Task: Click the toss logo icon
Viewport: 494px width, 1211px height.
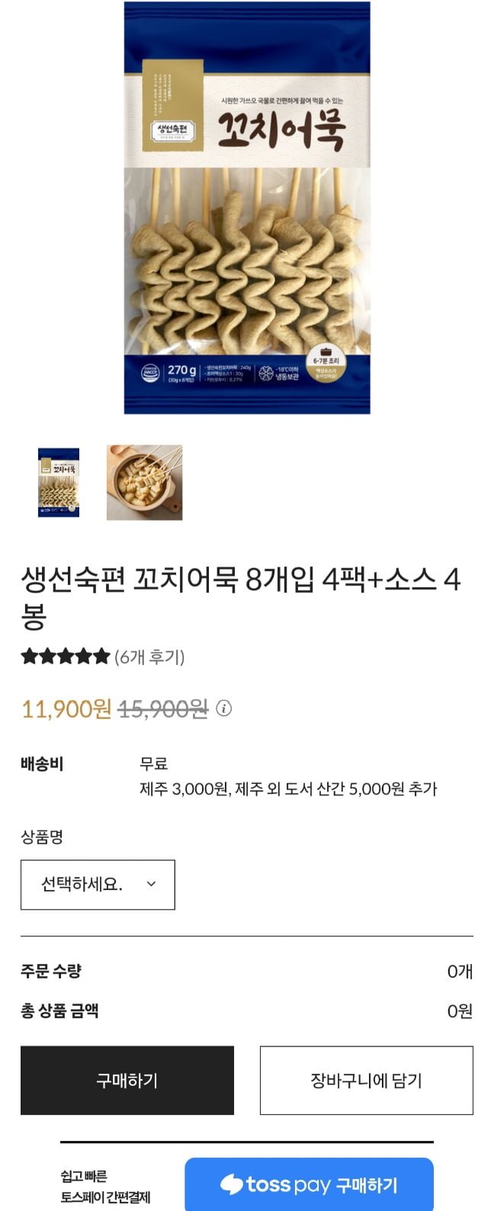Action: (231, 1184)
